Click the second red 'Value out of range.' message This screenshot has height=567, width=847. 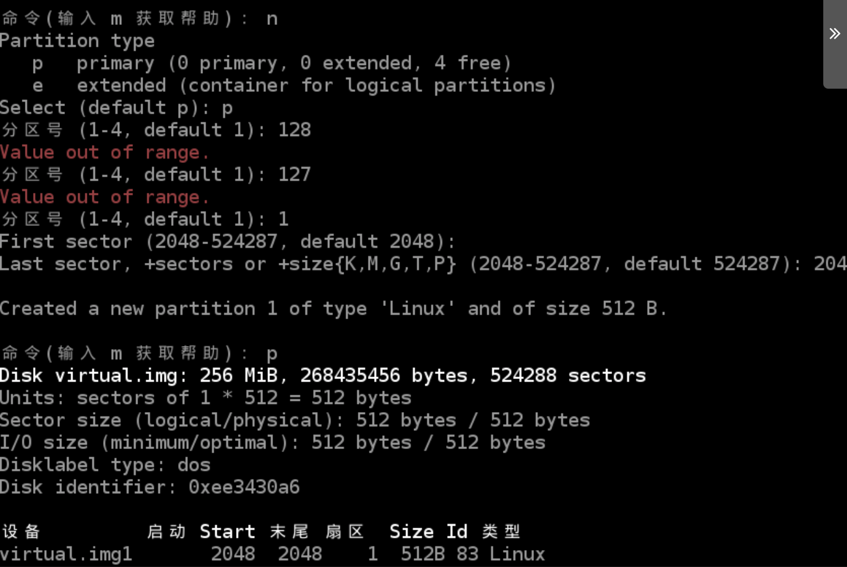[104, 197]
